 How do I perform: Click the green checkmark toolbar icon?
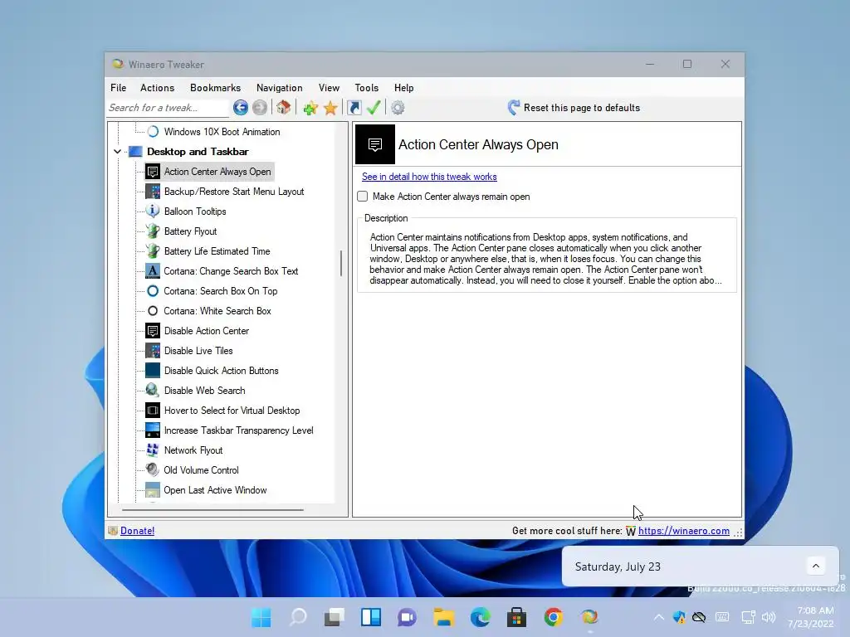click(374, 108)
